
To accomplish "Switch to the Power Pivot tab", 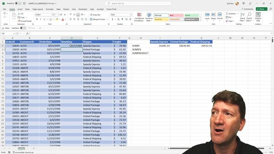I will [x=111, y=9].
